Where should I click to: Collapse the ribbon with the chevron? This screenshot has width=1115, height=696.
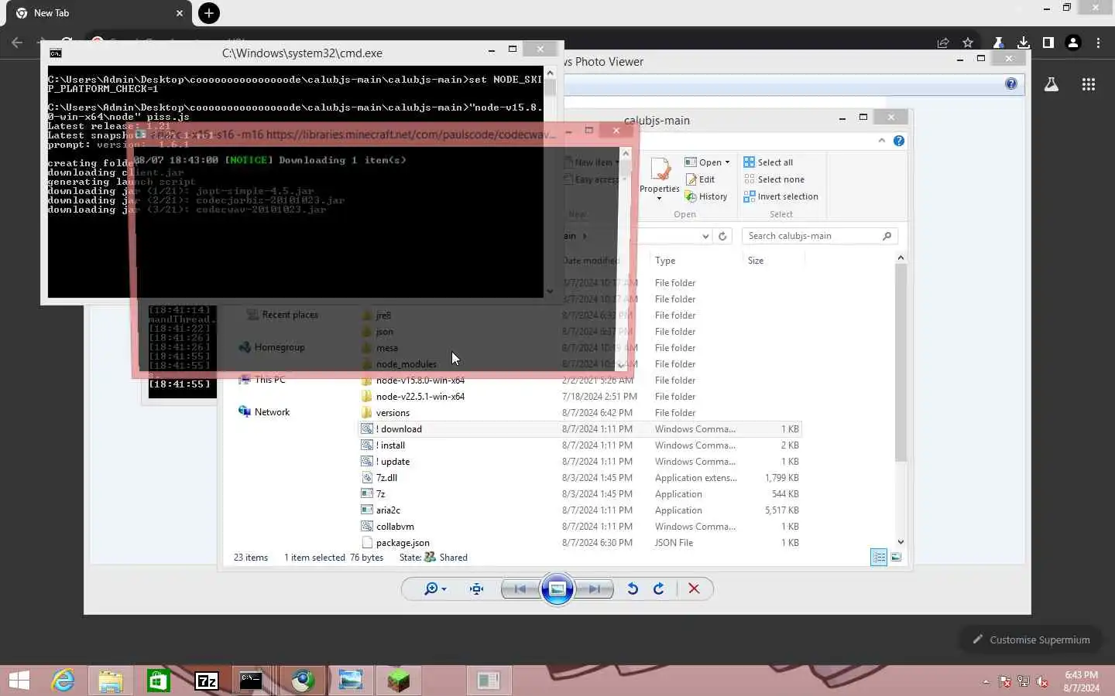pos(881,141)
